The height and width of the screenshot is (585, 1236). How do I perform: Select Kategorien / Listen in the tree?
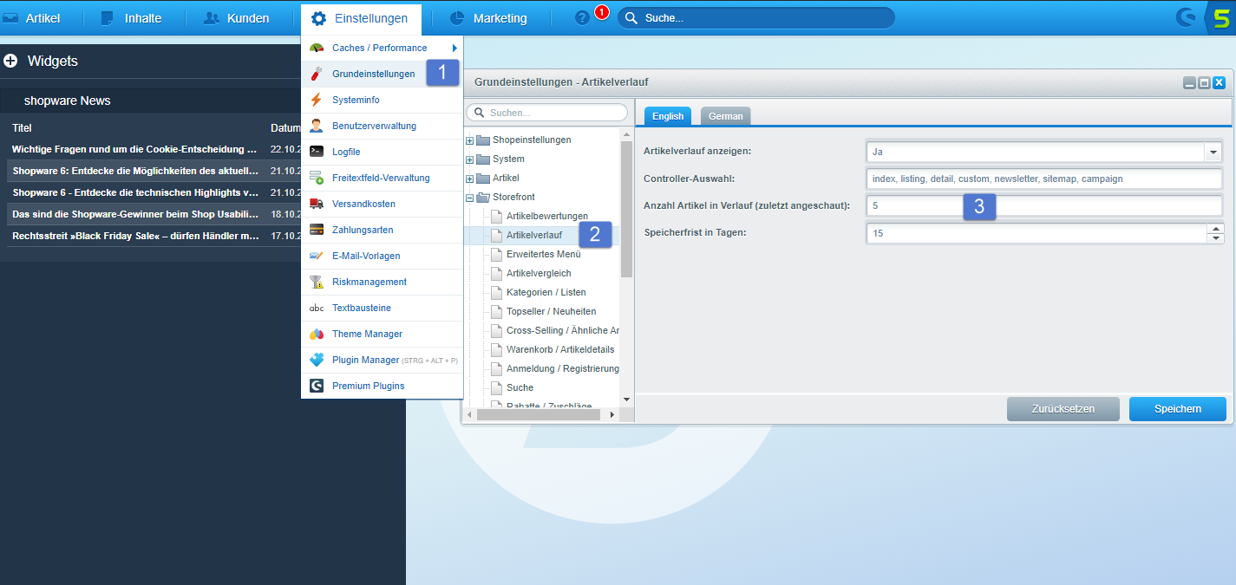[x=546, y=292]
